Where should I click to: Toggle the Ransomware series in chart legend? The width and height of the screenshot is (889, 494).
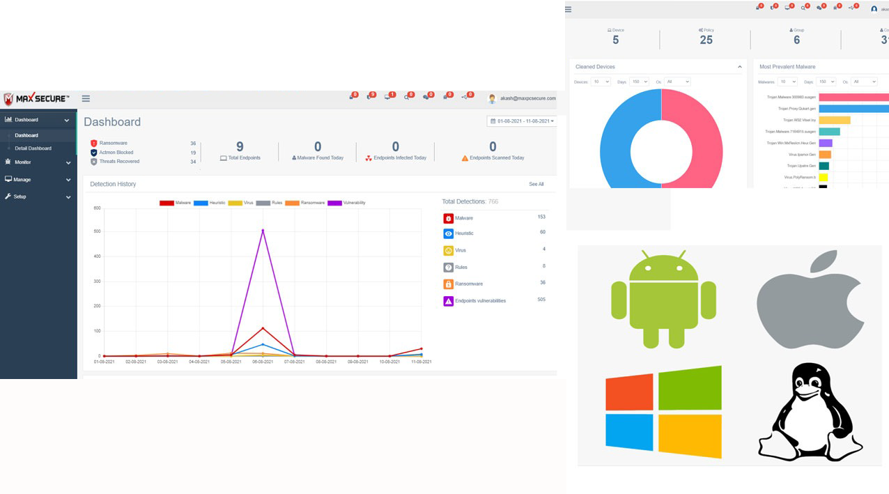point(305,203)
